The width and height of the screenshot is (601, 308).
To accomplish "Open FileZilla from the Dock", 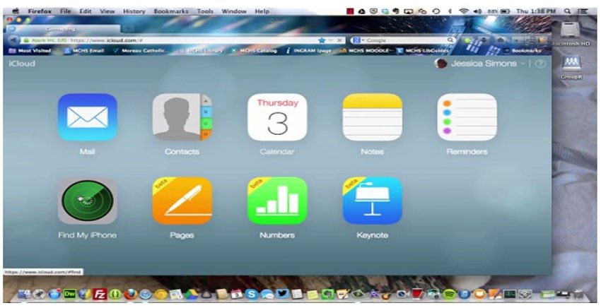I will click(100, 294).
